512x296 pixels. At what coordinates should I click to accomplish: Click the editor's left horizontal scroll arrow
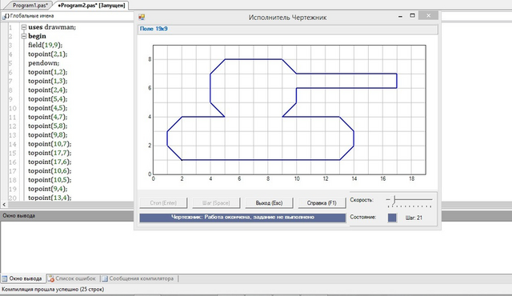pos(4,205)
